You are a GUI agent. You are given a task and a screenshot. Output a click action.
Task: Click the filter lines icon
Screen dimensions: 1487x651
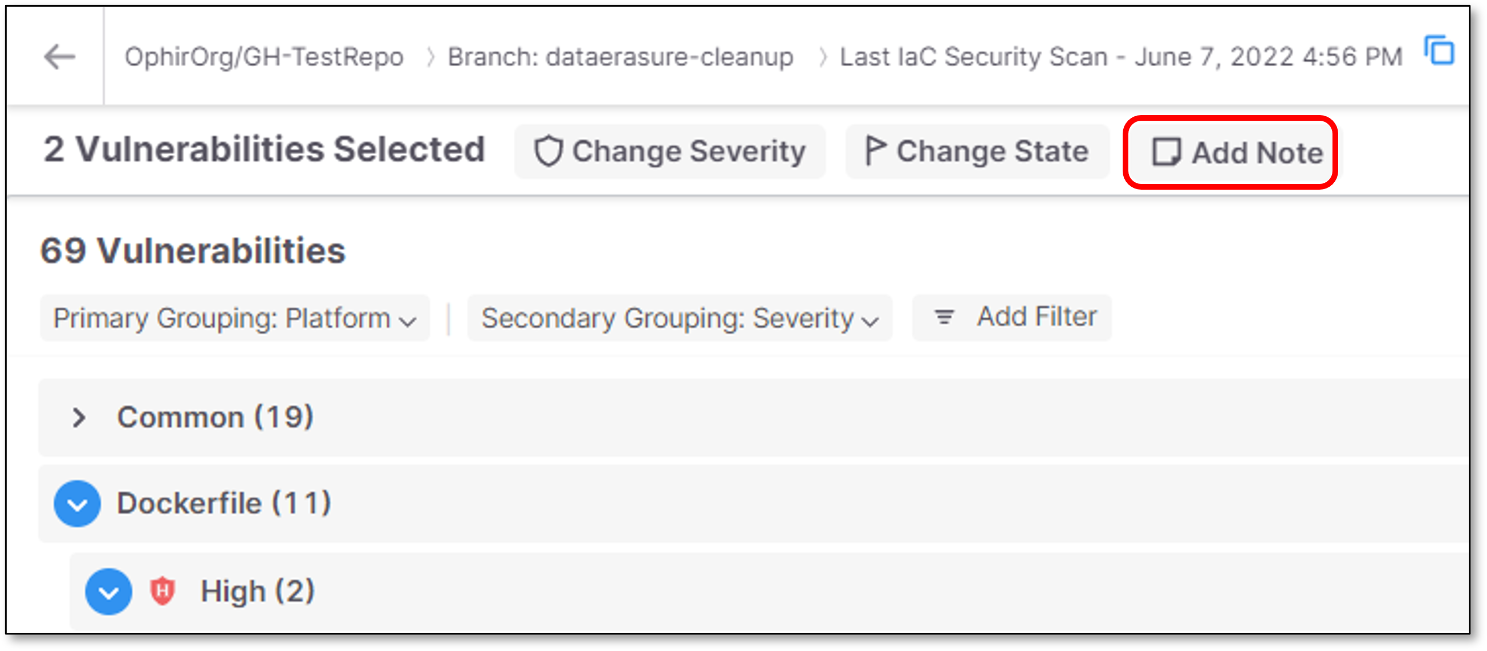(944, 317)
